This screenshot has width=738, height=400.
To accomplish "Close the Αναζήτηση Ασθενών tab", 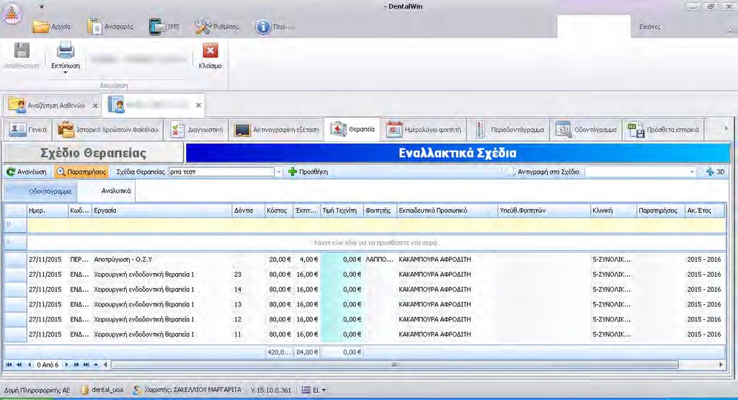I will (x=95, y=105).
